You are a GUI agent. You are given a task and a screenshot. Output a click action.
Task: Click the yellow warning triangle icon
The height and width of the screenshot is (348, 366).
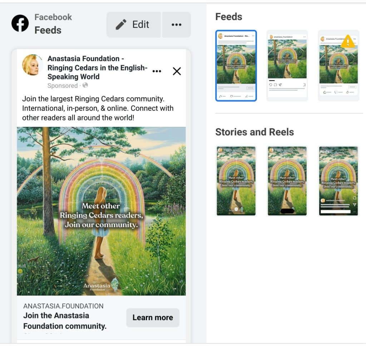point(348,41)
